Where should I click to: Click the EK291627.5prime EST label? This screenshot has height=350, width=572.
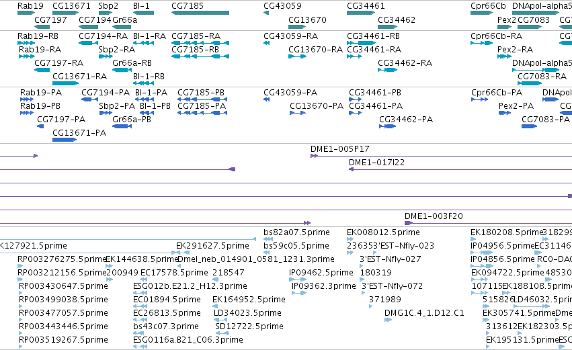pyautogui.click(x=212, y=246)
